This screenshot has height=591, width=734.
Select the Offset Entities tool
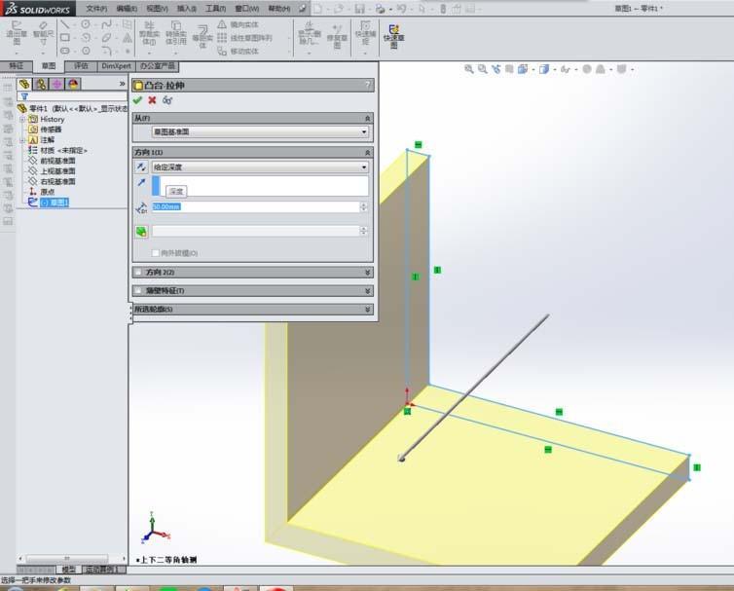[x=202, y=37]
